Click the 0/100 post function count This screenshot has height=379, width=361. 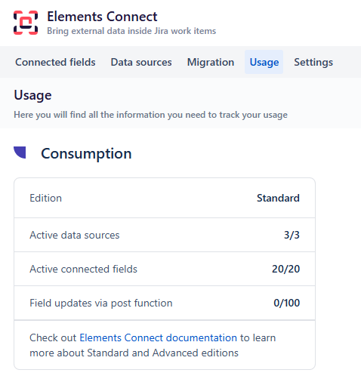click(x=287, y=303)
